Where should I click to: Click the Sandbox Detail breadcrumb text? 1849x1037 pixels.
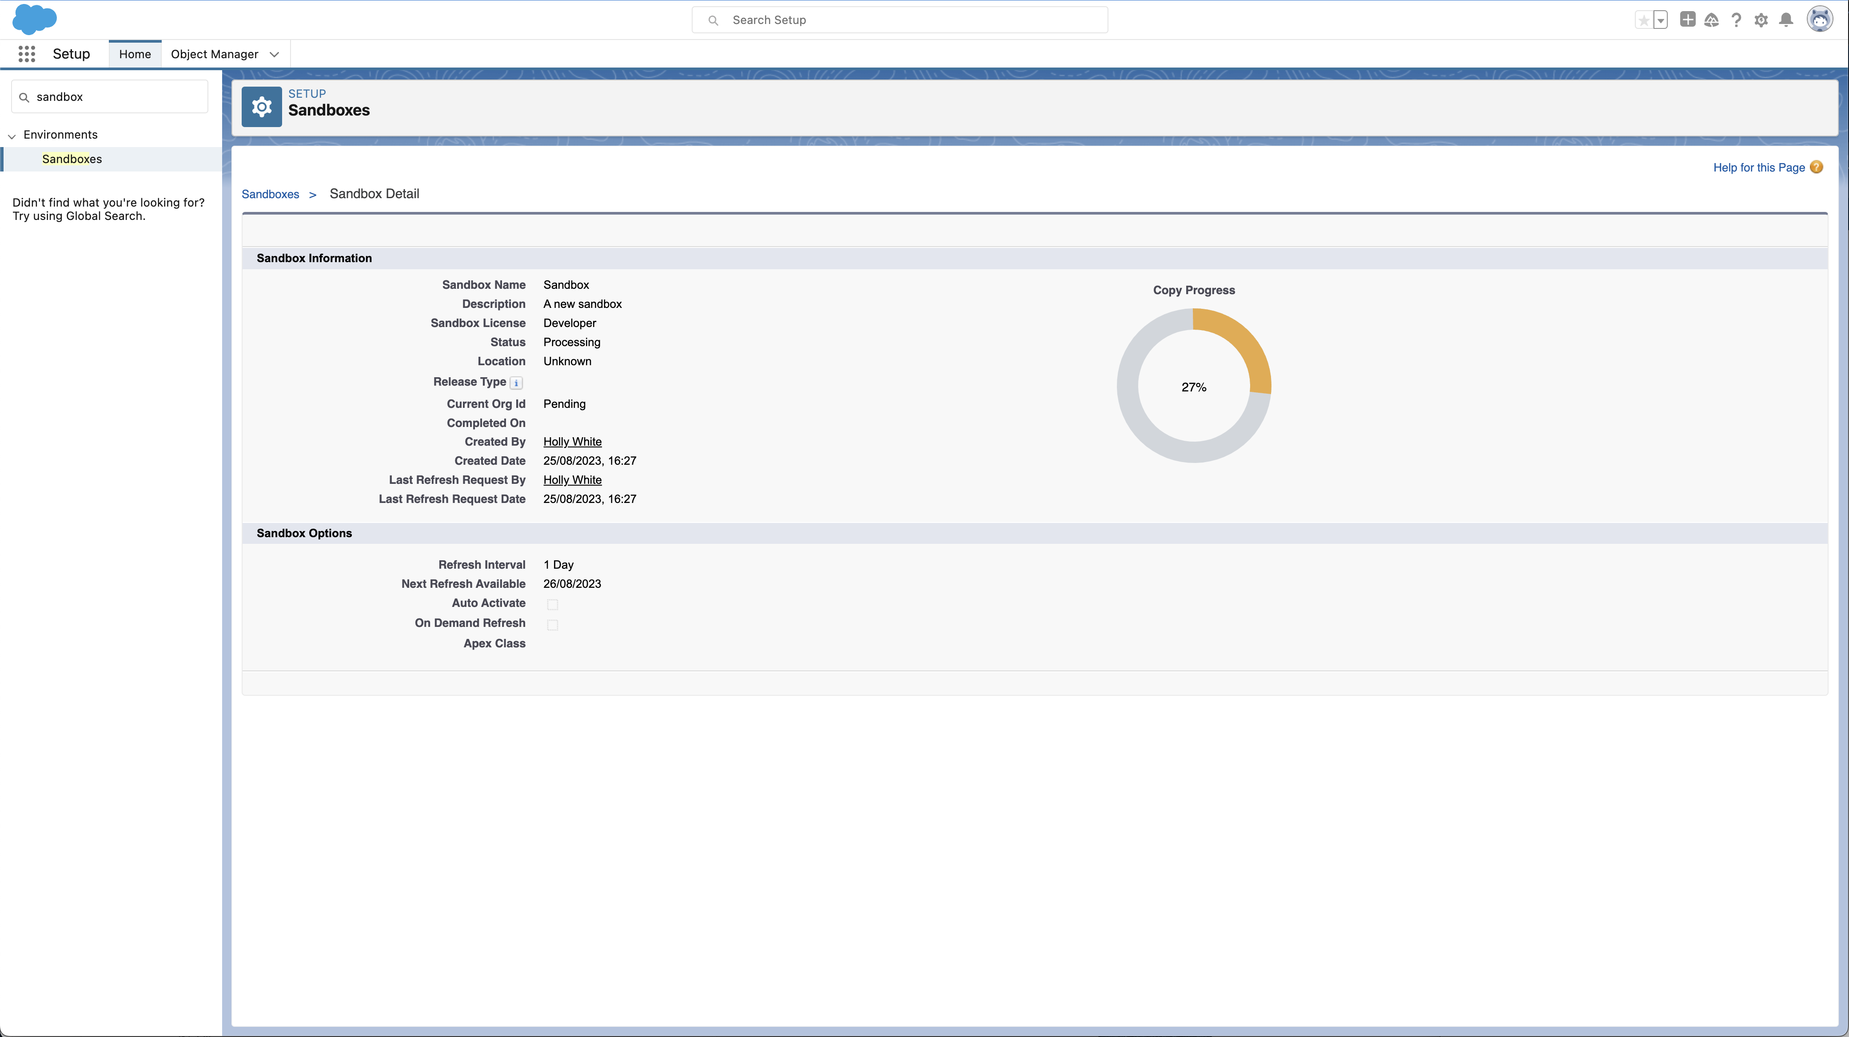coord(374,194)
